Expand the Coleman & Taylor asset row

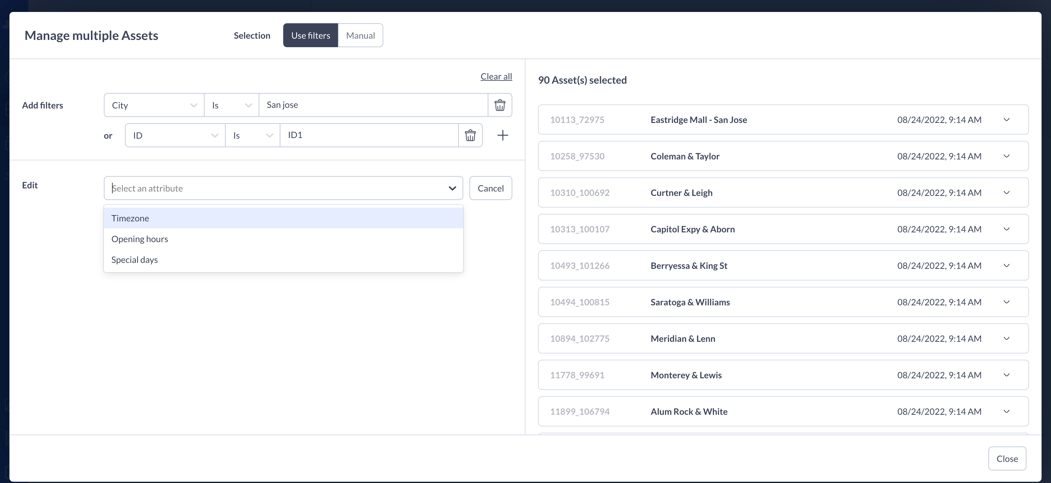point(1006,156)
